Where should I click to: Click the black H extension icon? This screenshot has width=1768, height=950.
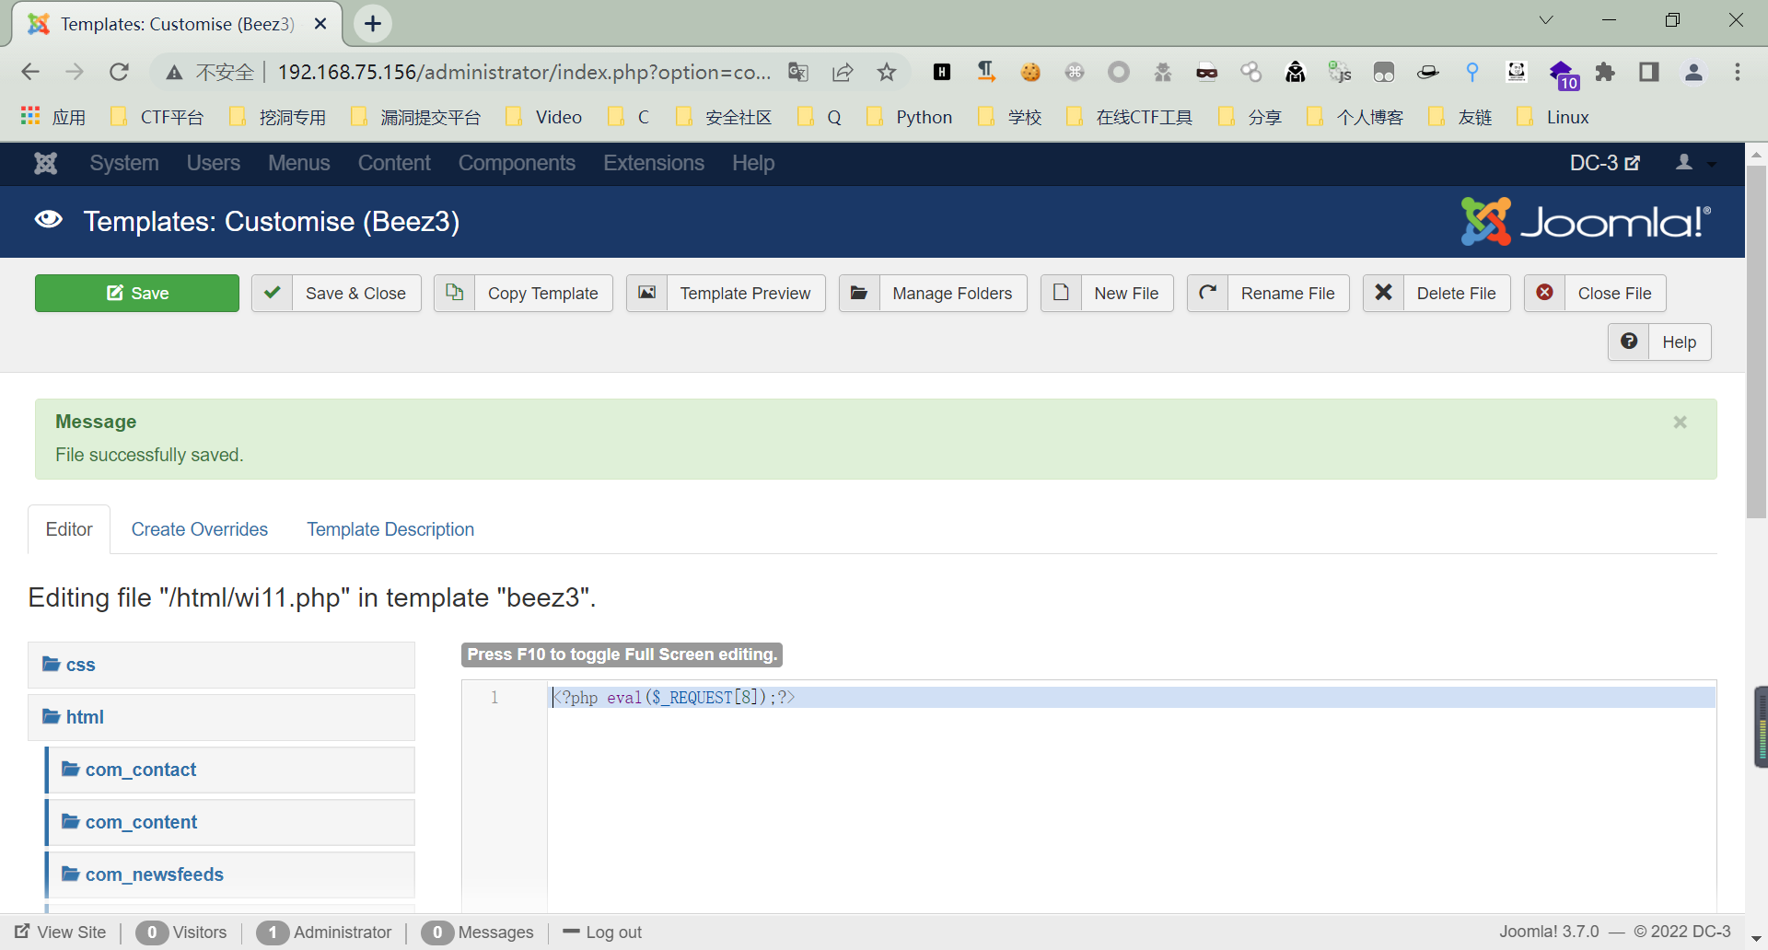942,72
